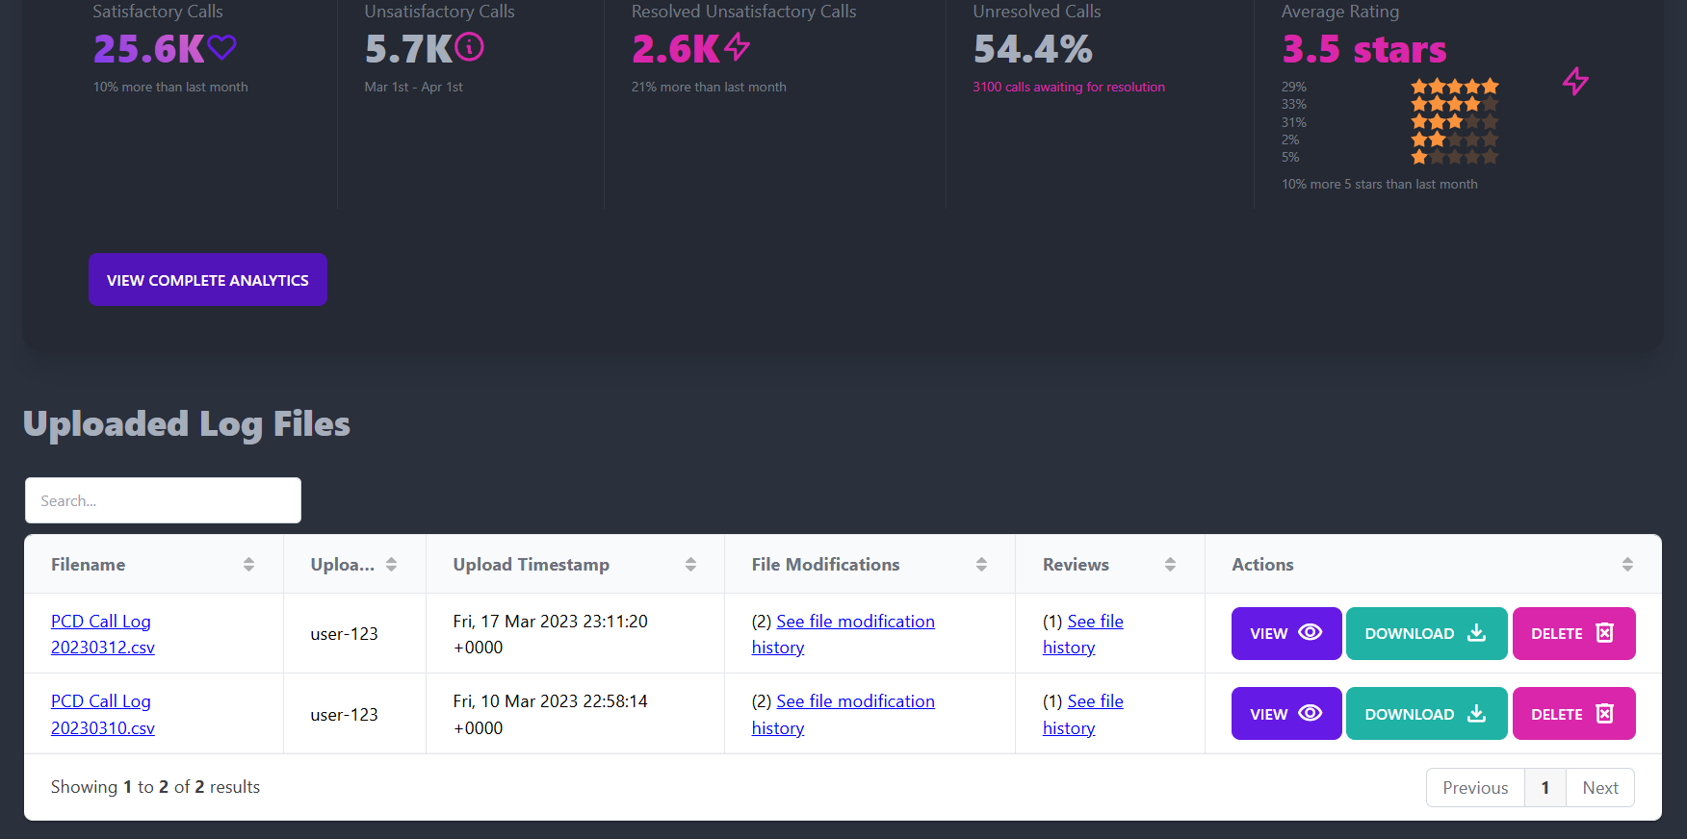Go to the Previous results page

(x=1474, y=788)
